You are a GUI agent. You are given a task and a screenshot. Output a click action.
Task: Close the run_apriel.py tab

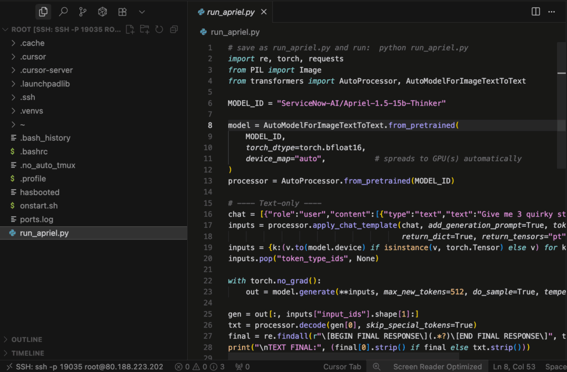click(x=264, y=12)
